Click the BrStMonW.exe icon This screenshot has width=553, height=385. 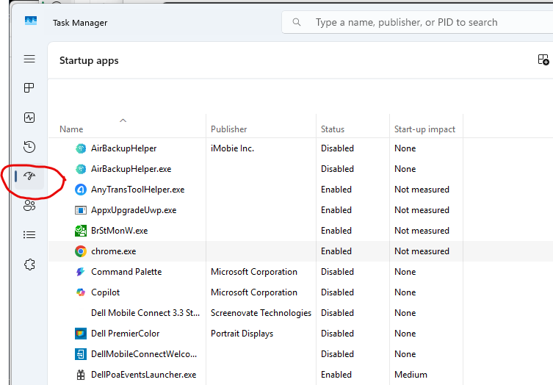point(81,231)
